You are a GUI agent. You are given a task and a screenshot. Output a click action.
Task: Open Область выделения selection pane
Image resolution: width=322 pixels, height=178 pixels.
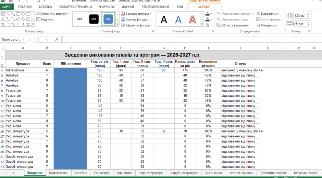233,25
